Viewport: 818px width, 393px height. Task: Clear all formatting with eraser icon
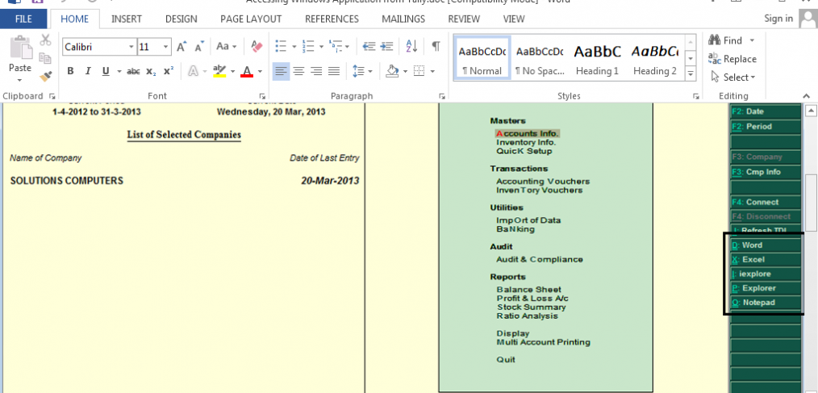pyautogui.click(x=257, y=47)
